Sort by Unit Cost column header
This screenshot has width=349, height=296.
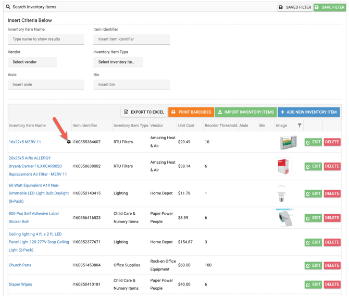point(186,126)
